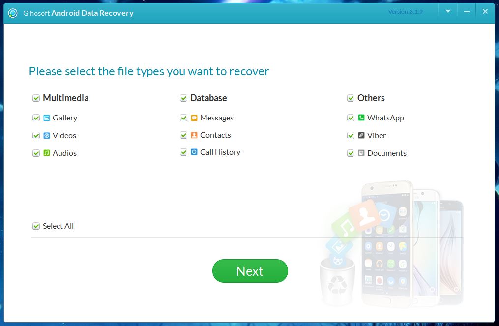
Task: Click the green Next button
Action: point(250,271)
